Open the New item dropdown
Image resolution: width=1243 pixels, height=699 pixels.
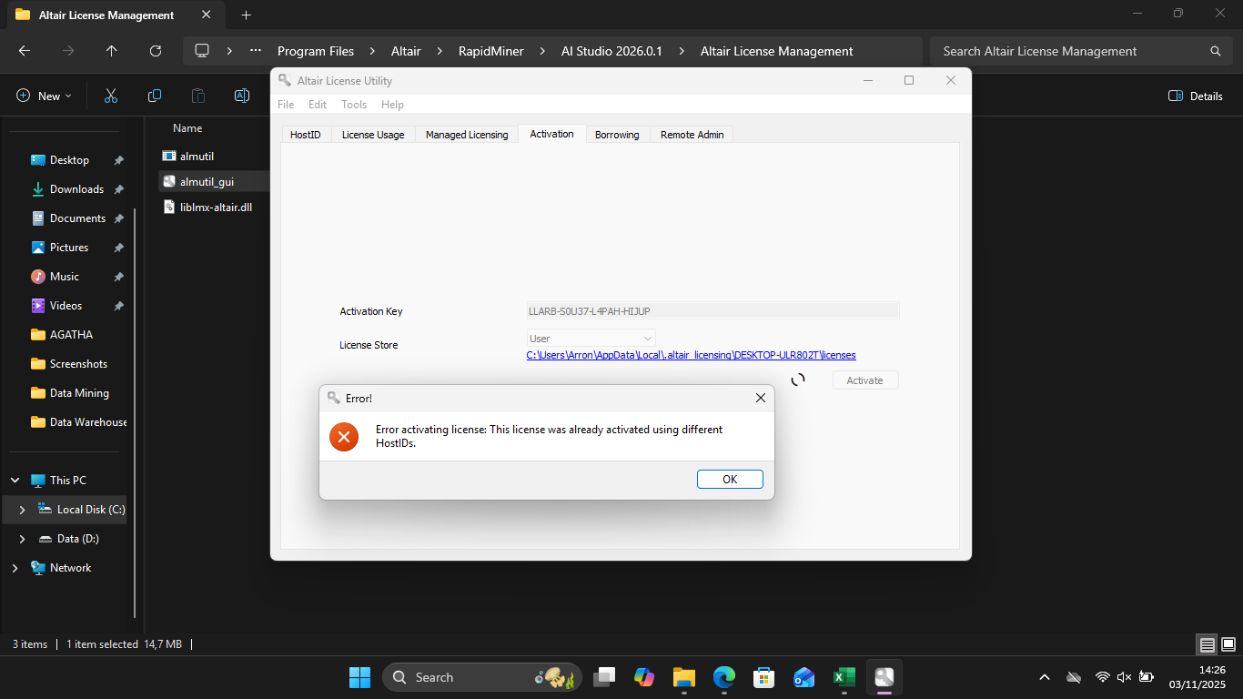pyautogui.click(x=42, y=96)
